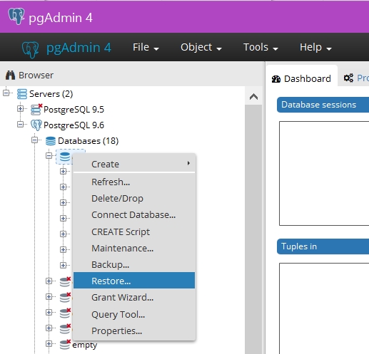Click the Databases (18) icon
369x354 pixels.
51,141
